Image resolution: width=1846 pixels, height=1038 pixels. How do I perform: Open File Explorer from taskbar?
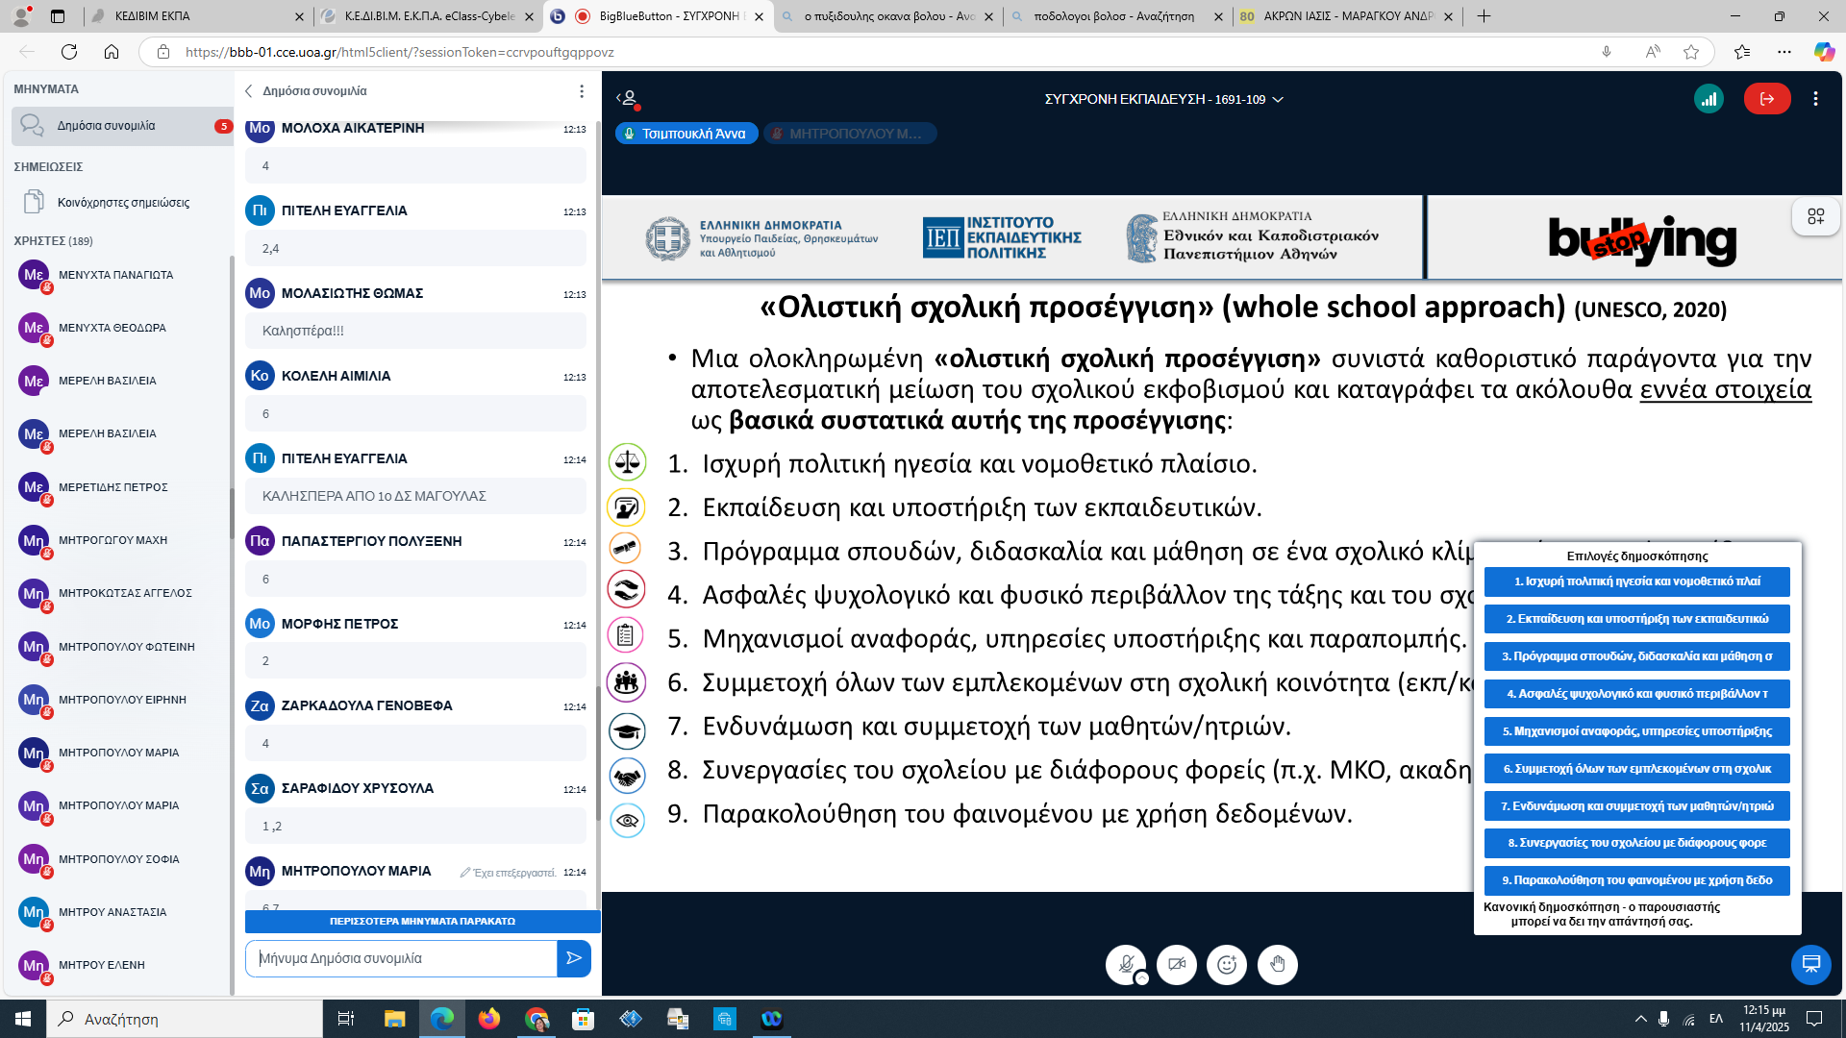[x=394, y=1019]
